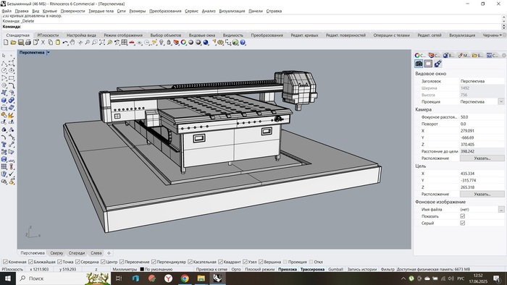Open the Миллиметры units pane in status bar
The image size is (507, 285).
[125, 269]
